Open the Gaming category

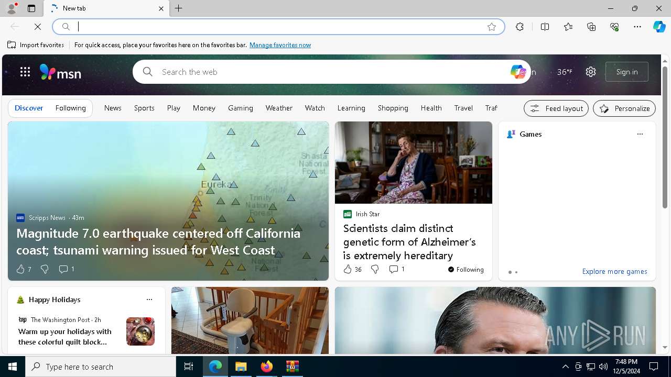point(241,108)
